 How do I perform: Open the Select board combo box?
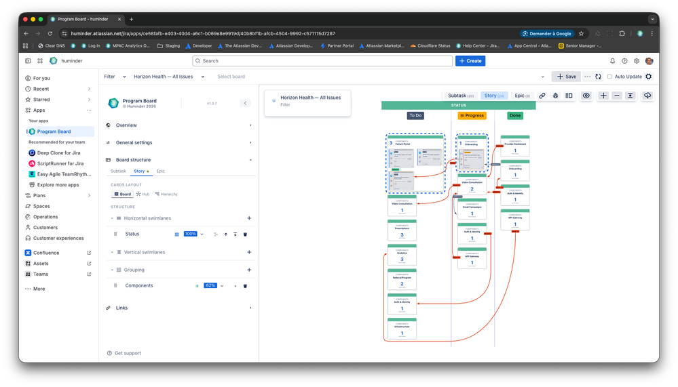pos(381,77)
